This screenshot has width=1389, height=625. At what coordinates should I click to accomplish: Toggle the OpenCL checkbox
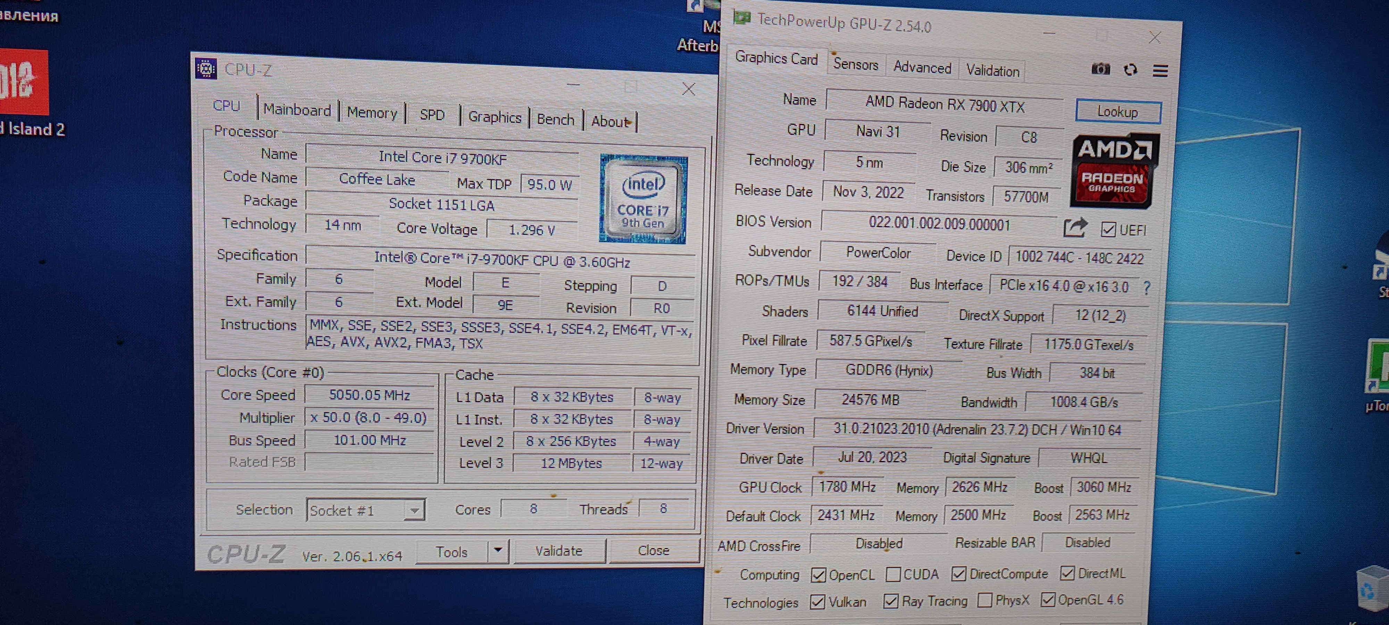coord(818,575)
